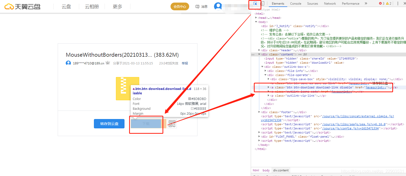The image size is (406, 176).
Task: Expand the btn-download anchor node
Action: (x=269, y=87)
